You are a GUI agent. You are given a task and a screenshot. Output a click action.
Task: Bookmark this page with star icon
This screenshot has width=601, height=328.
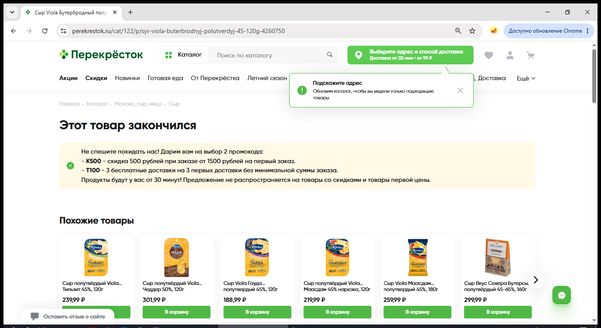pyautogui.click(x=472, y=31)
